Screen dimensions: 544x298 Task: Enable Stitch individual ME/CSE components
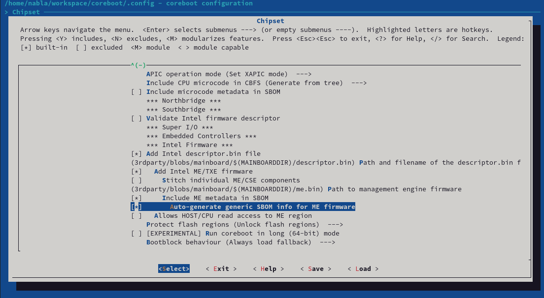click(136, 180)
